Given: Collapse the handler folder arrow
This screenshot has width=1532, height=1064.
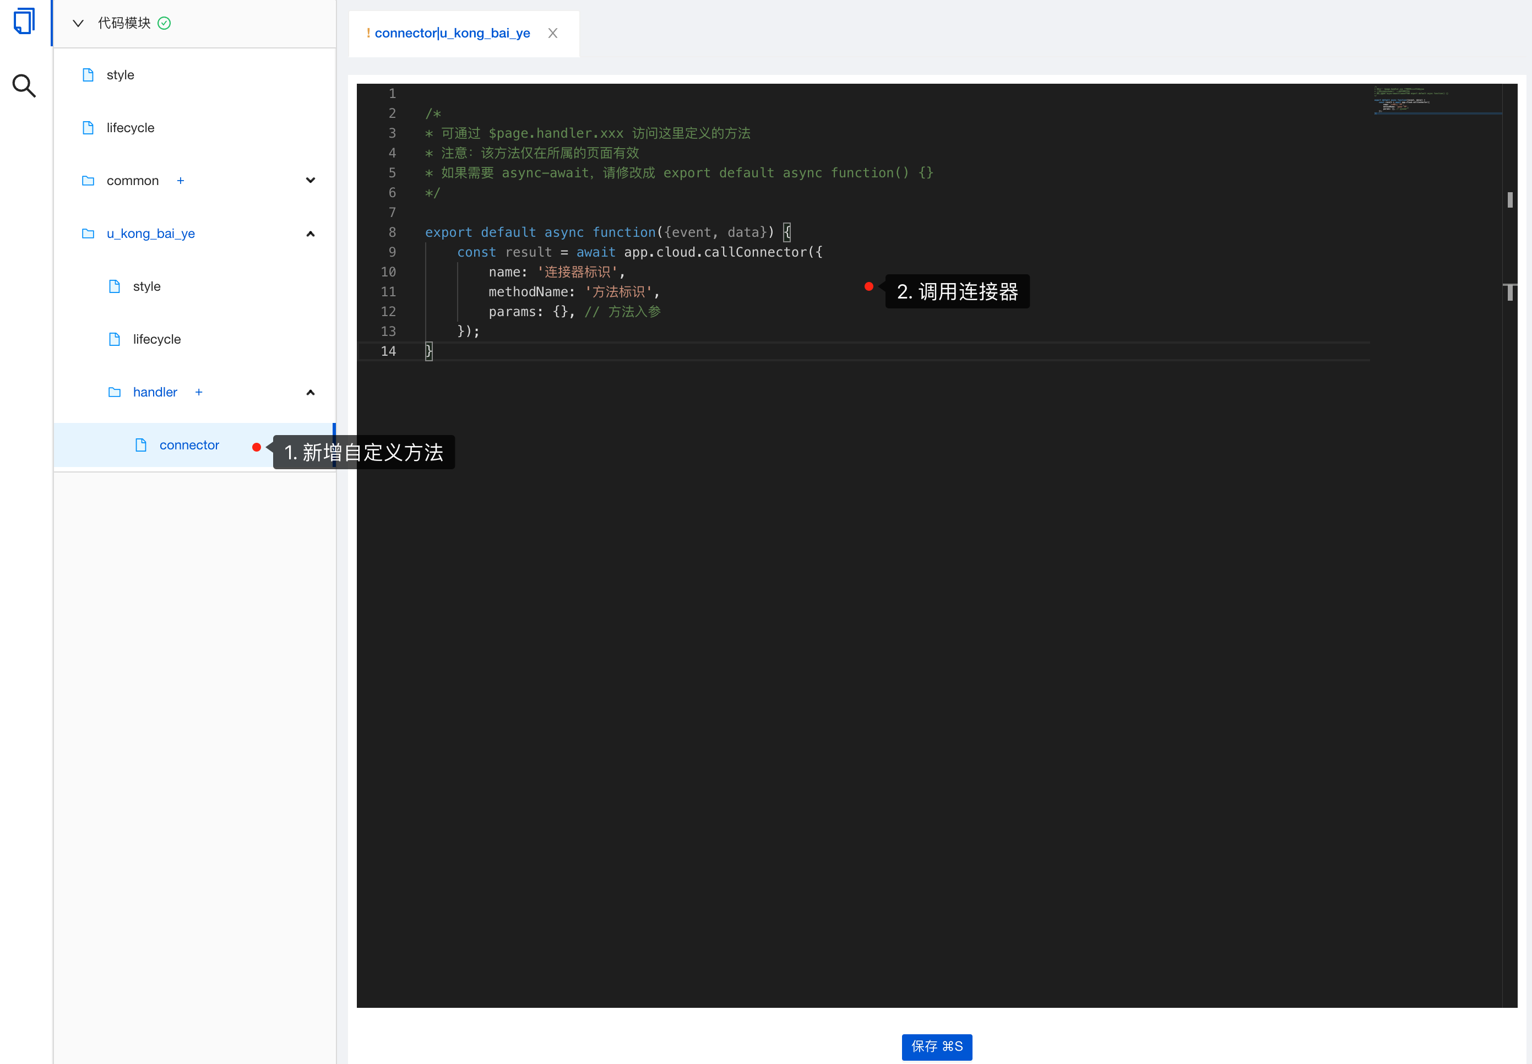Looking at the screenshot, I should point(310,392).
